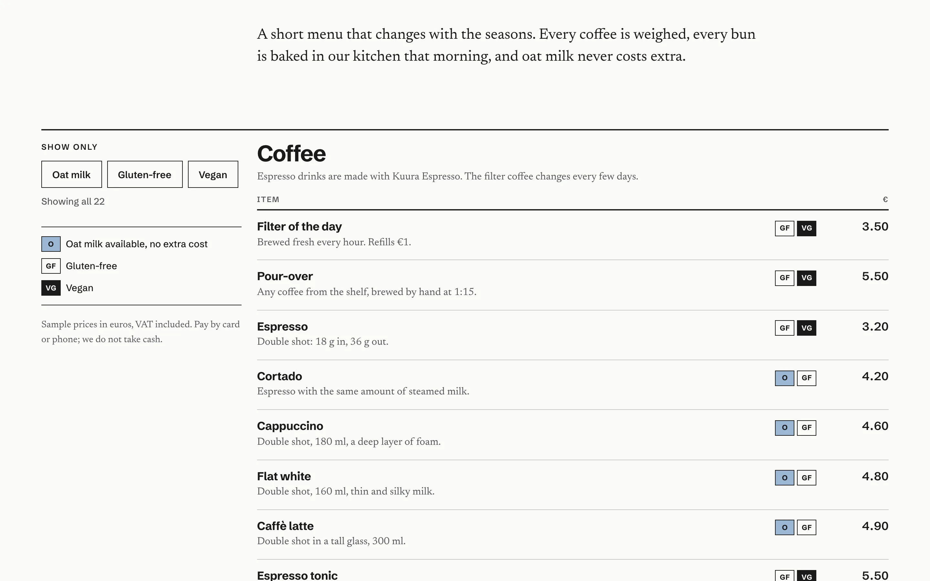Click the O badge on Flat white row
Viewport: 930px width, 581px height.
pos(784,478)
